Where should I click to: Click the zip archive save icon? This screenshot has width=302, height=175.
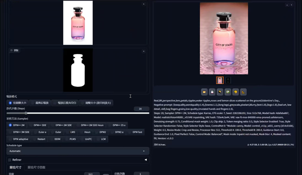[220, 92]
